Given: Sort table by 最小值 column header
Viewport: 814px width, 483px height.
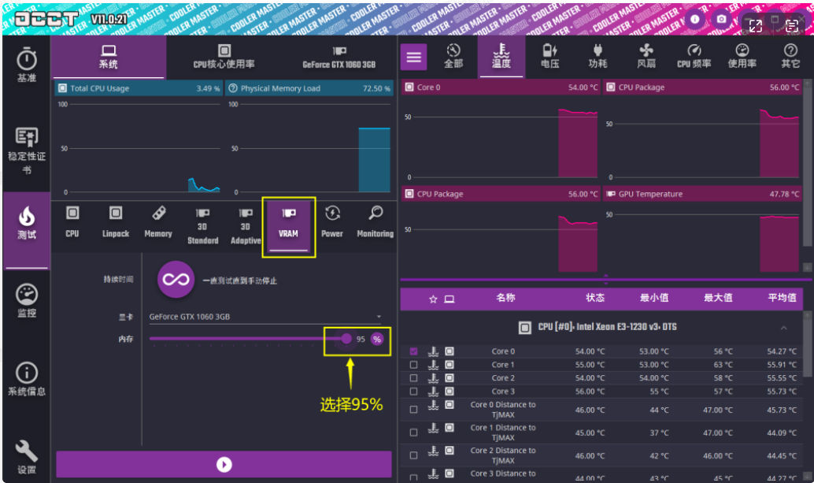Looking at the screenshot, I should coord(654,298).
